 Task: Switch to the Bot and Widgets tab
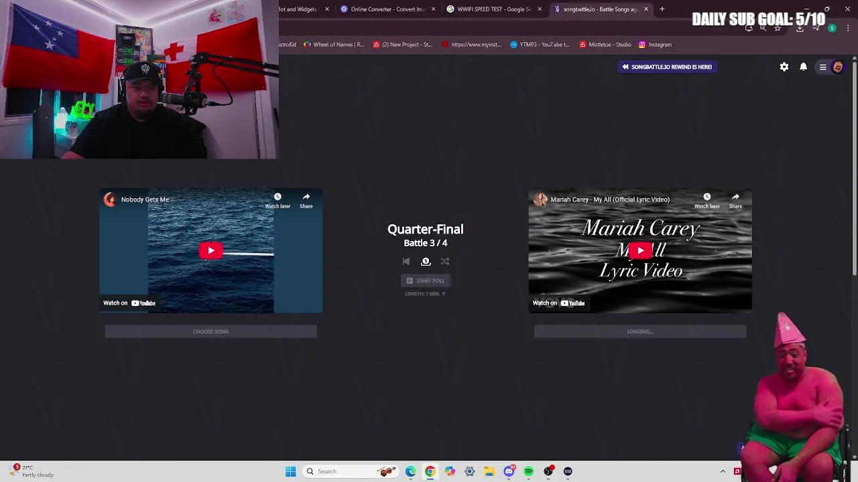click(297, 9)
